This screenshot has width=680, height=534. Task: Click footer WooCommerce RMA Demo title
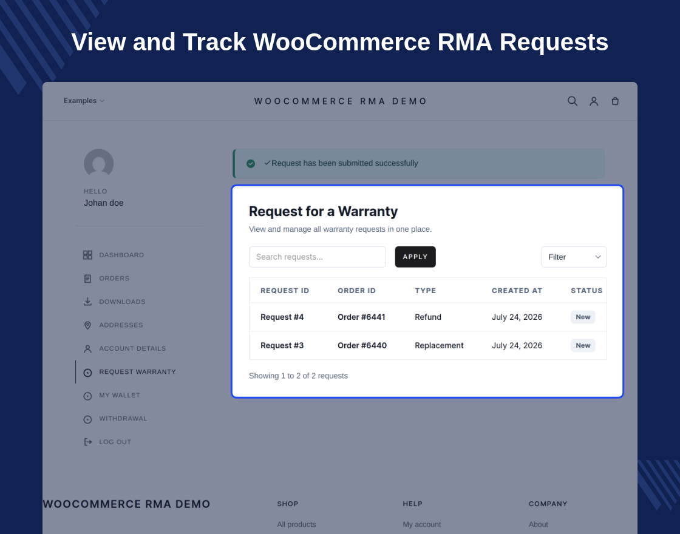[126, 504]
